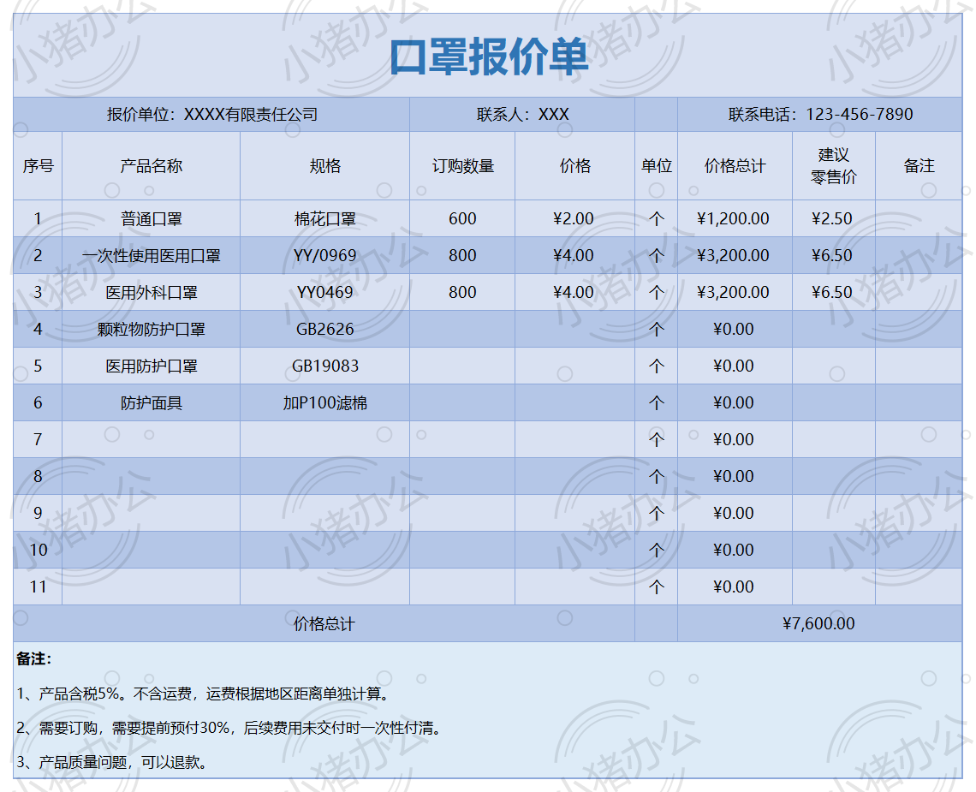Image resolution: width=976 pixels, height=792 pixels.
Task: Select the empty 订购数量 cell in row 4
Action: click(462, 329)
